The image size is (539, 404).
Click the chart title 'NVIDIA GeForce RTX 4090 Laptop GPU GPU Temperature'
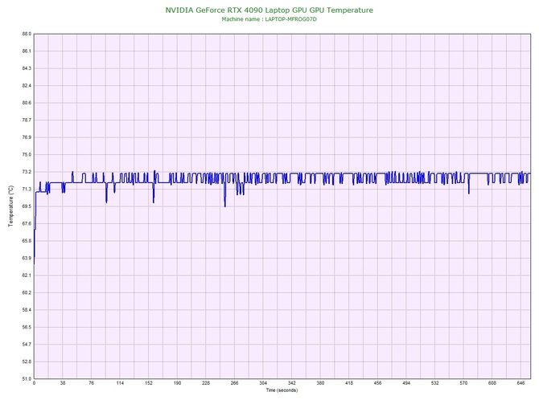(x=269, y=10)
